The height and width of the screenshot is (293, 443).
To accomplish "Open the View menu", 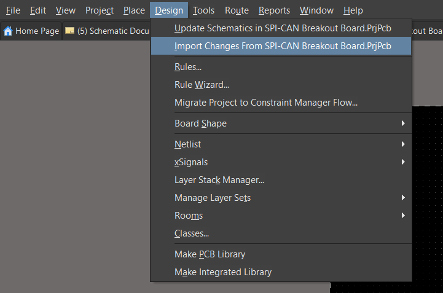I will [66, 10].
